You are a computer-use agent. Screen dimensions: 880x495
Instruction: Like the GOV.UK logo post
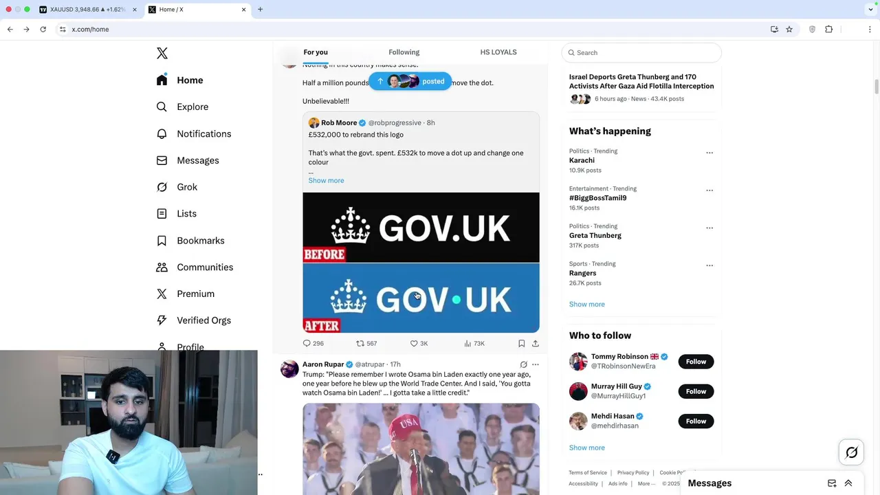(x=419, y=343)
